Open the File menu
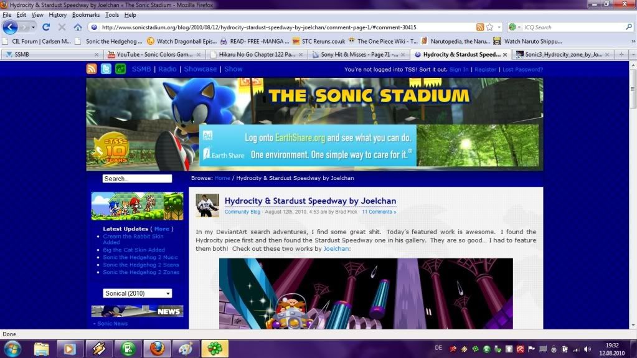Image resolution: width=637 pixels, height=358 pixels. 7,15
